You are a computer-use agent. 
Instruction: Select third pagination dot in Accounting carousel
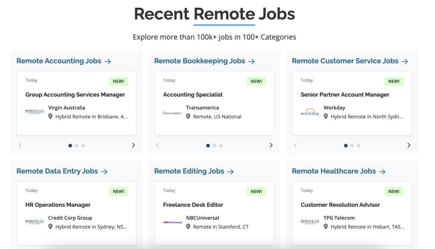click(x=83, y=145)
